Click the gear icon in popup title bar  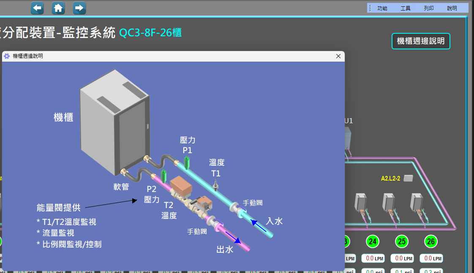7,56
